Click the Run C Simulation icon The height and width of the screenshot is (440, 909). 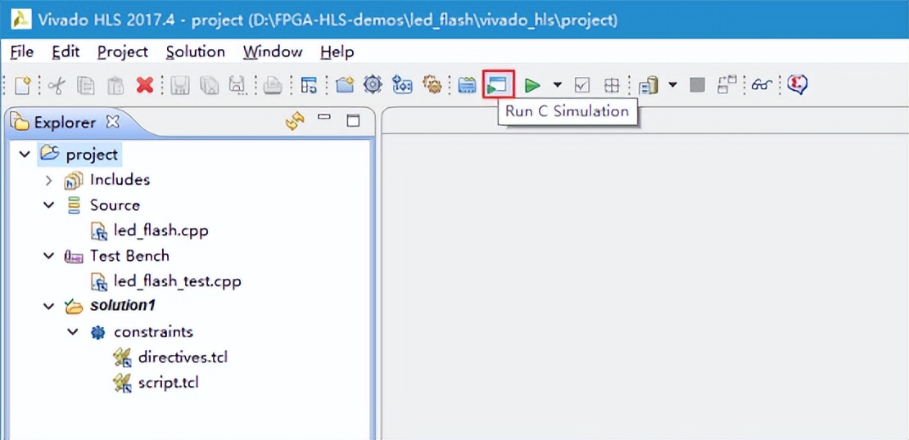pos(497,86)
